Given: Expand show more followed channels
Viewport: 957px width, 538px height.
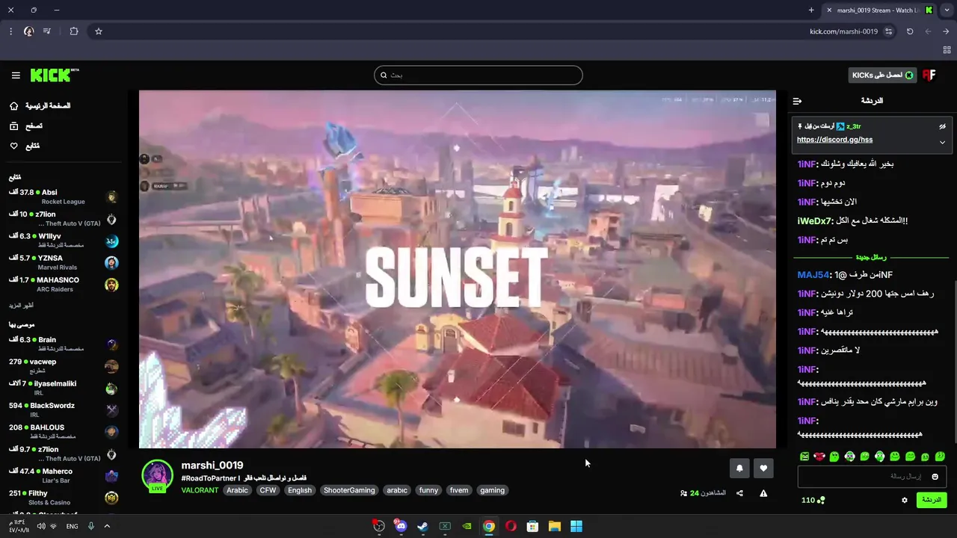Looking at the screenshot, I should pyautogui.click(x=21, y=306).
